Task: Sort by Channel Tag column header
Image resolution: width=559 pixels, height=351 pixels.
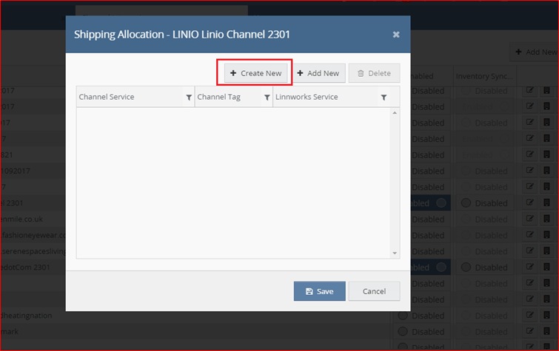Action: 219,97
